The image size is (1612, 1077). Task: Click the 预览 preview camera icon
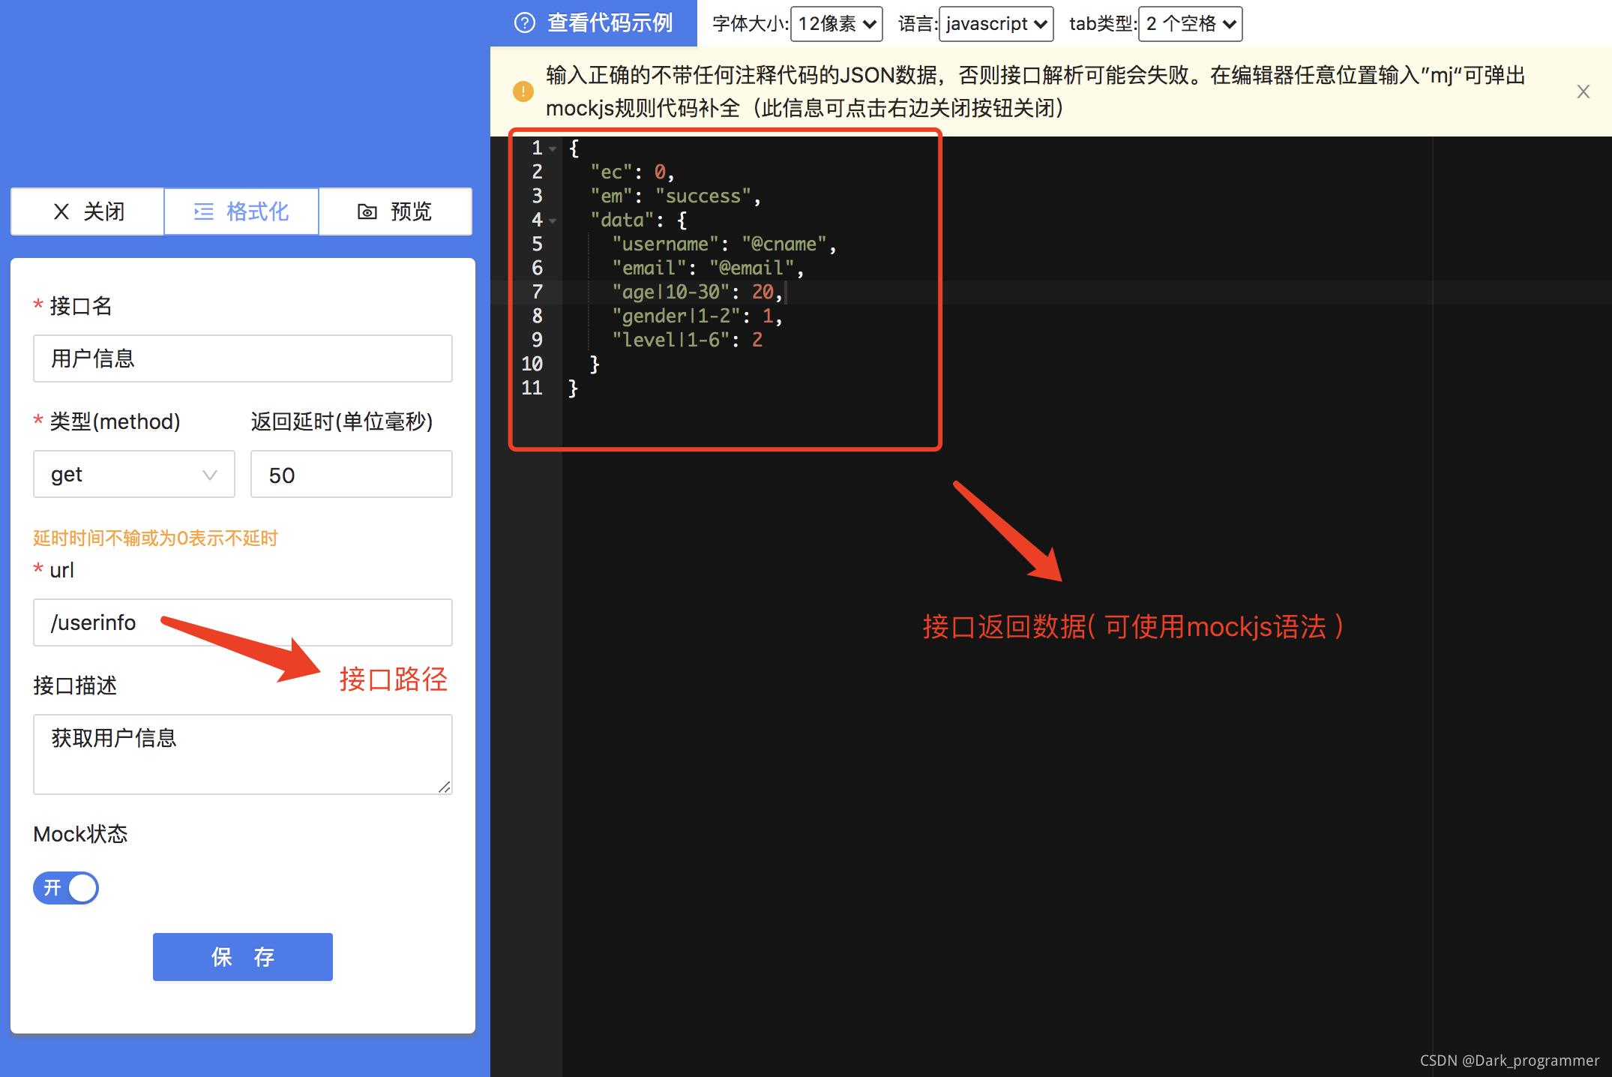[x=367, y=212]
